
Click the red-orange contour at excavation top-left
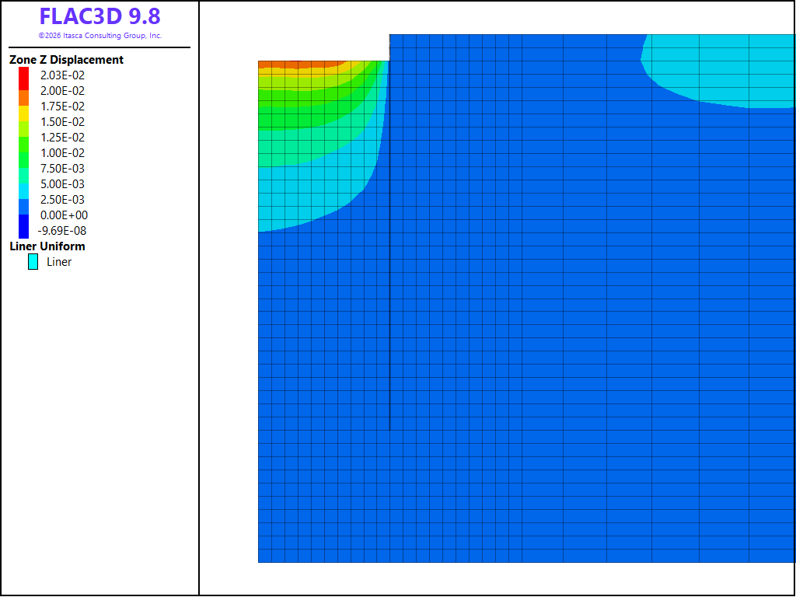click(x=299, y=65)
